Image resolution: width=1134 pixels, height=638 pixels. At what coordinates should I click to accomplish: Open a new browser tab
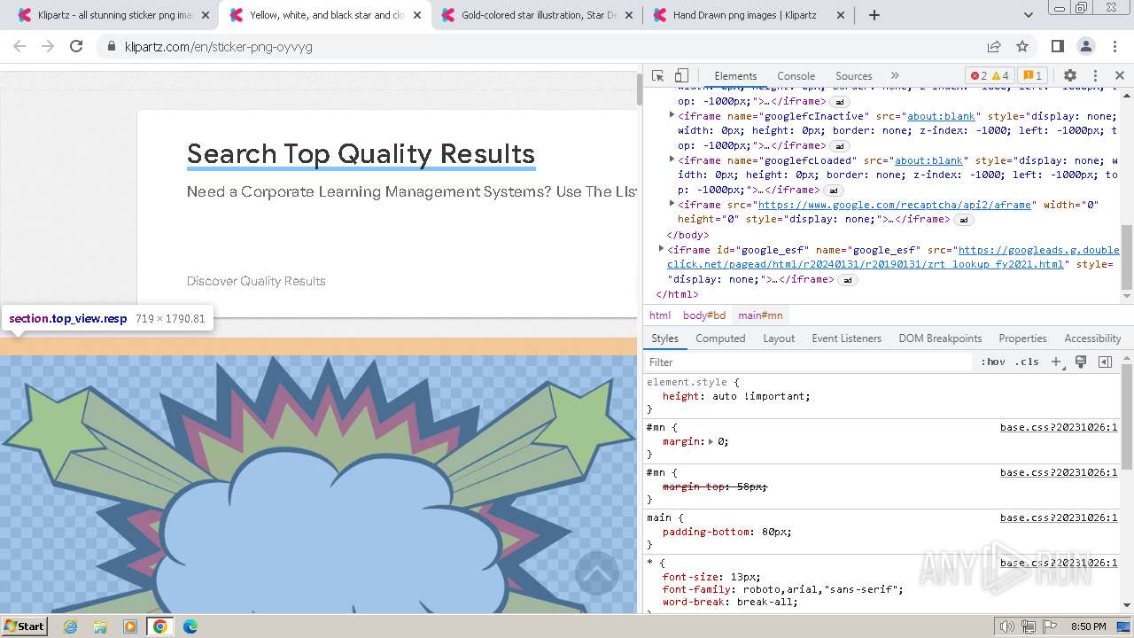(x=874, y=15)
